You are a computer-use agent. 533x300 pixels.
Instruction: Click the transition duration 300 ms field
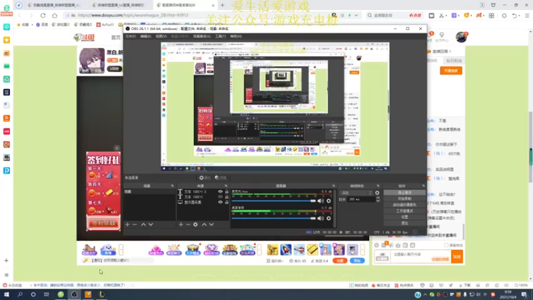coord(361,199)
